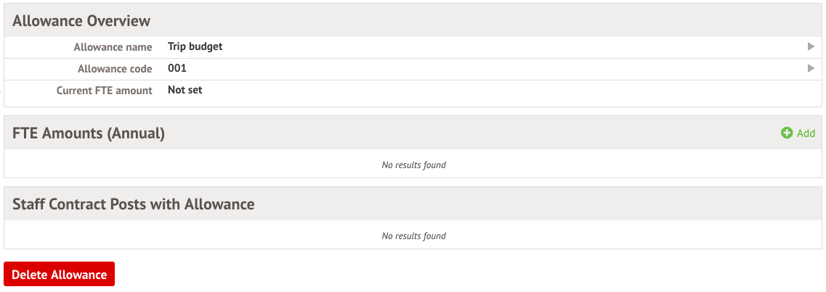The height and width of the screenshot is (292, 826).
Task: Click the Allowance Overview heading
Action: [x=81, y=20]
